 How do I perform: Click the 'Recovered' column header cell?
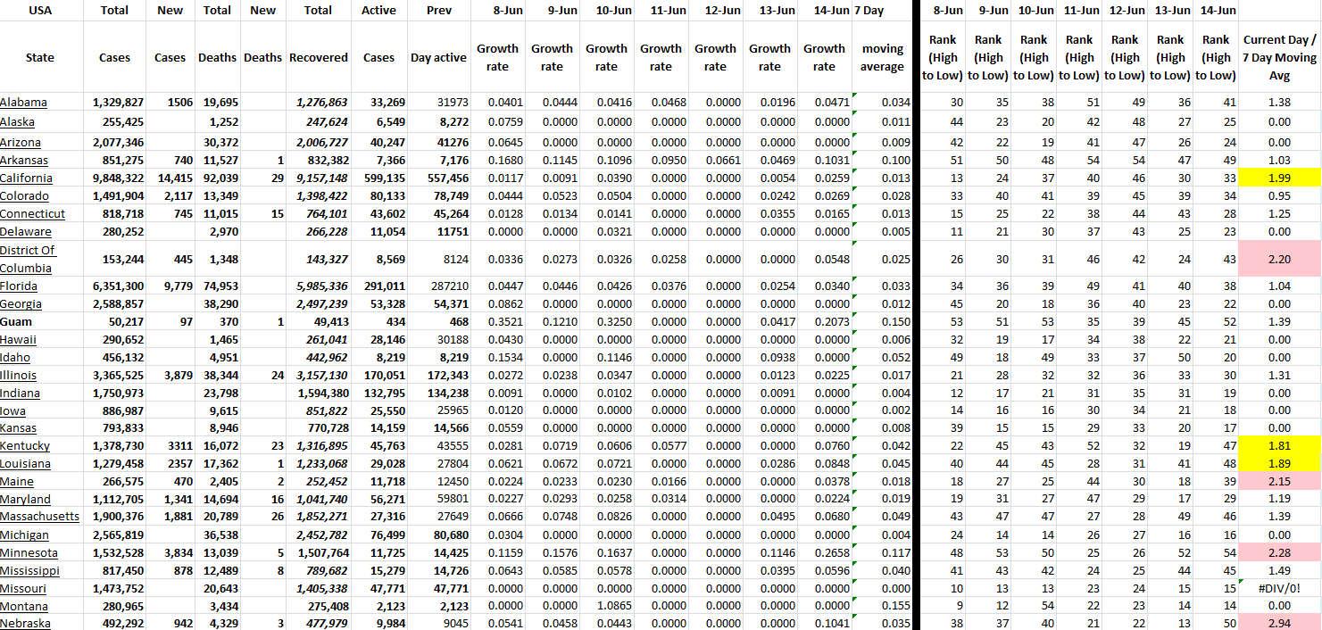pos(318,58)
